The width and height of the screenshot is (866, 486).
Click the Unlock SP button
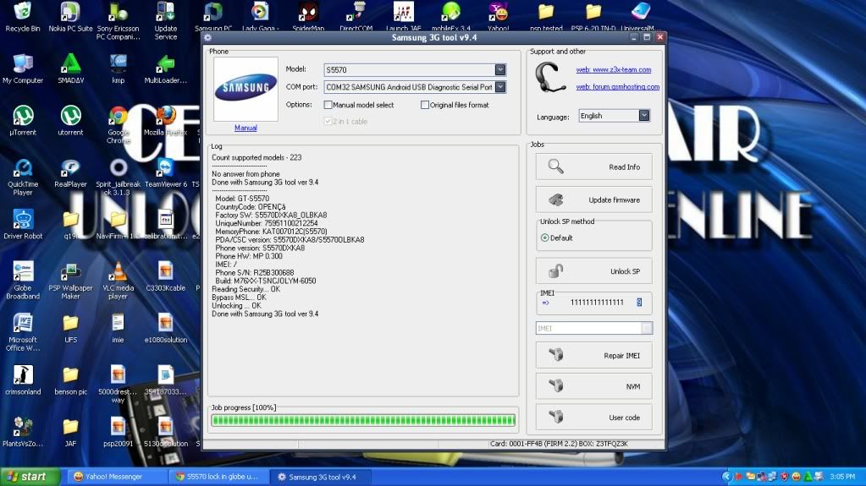593,270
